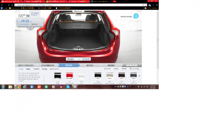This screenshot has width=212, height=119.
Task: Bookmark this page with the star icon
Action: (x=146, y=5)
